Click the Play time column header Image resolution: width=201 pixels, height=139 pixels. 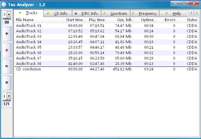(x=95, y=20)
